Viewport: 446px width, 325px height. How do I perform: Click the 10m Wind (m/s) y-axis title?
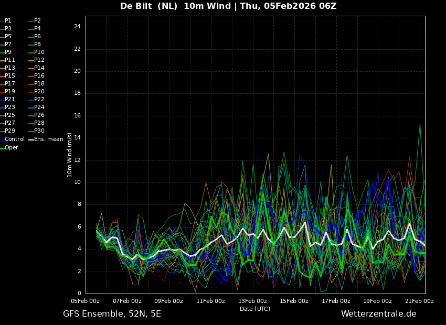[70, 155]
